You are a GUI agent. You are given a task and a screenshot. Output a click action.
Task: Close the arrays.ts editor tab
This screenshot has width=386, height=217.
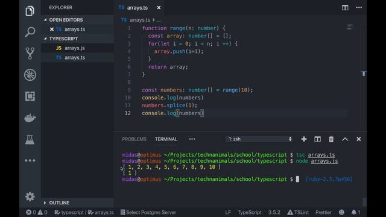click(x=159, y=8)
